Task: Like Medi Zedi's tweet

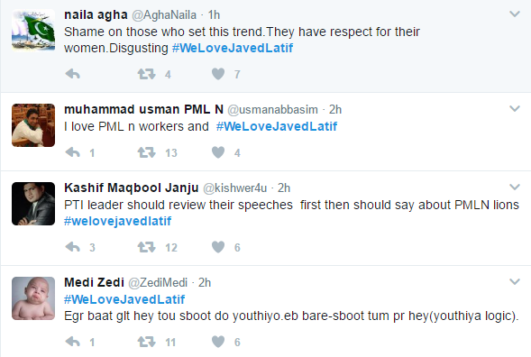Action: [x=218, y=342]
